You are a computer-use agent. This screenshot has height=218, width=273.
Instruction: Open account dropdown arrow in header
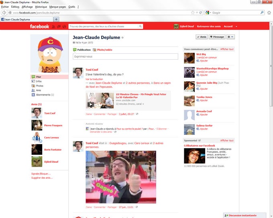pyautogui.click(x=236, y=26)
